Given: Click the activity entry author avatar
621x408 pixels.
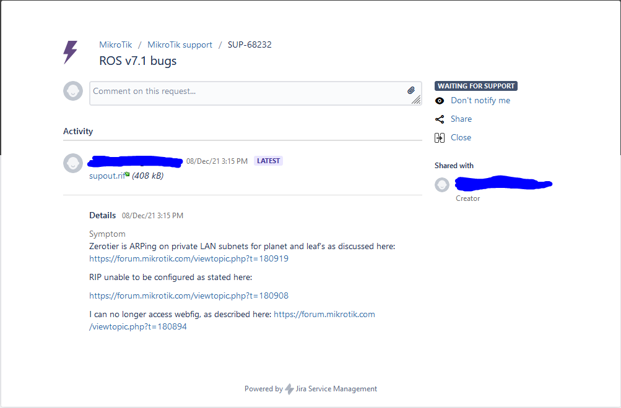Looking at the screenshot, I should coord(73,163).
